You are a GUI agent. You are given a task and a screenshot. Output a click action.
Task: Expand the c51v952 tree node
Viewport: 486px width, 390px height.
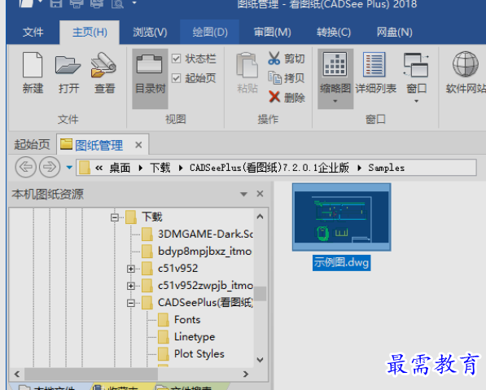pos(131,269)
